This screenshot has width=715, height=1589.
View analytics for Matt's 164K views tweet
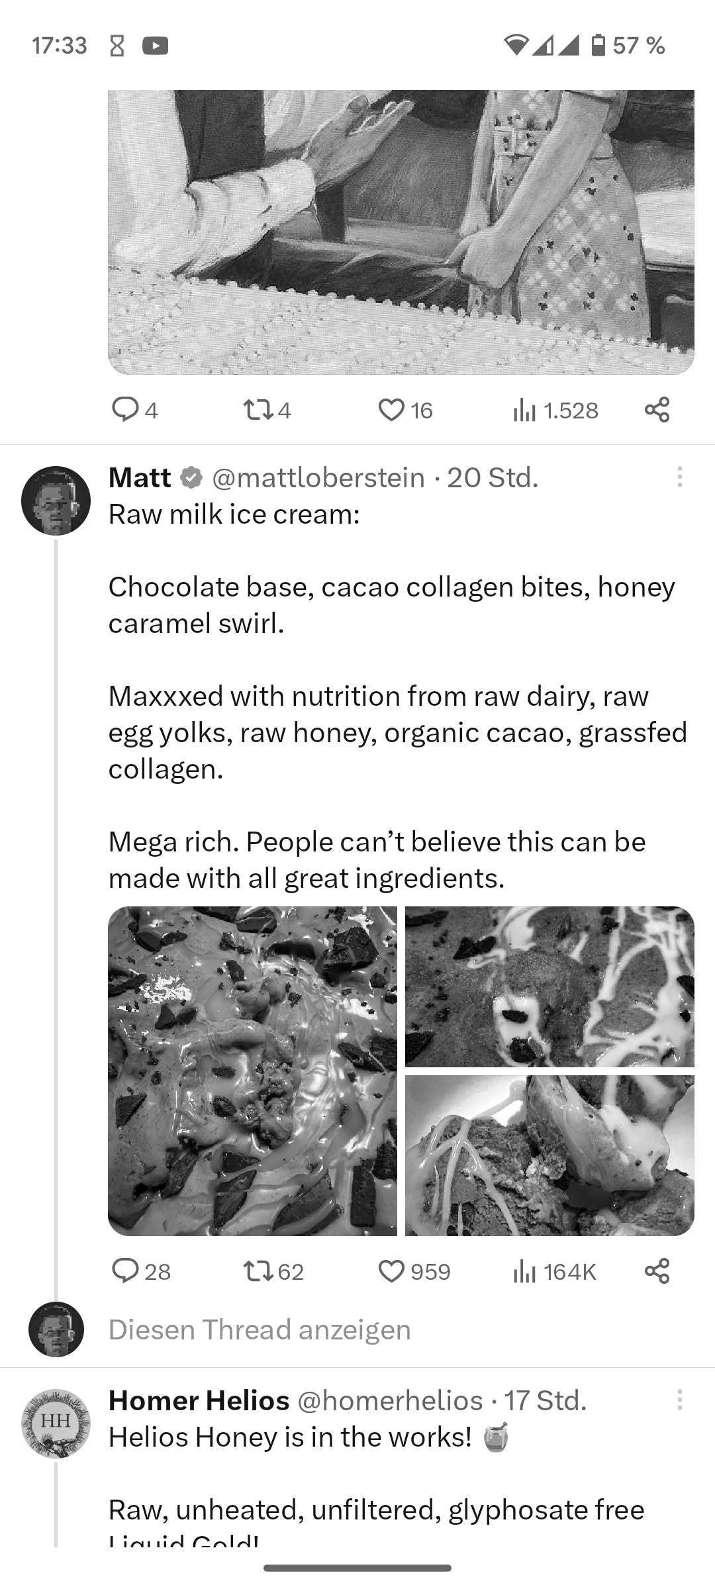click(524, 1271)
